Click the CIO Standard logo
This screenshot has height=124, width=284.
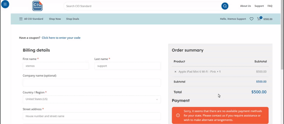37,6
